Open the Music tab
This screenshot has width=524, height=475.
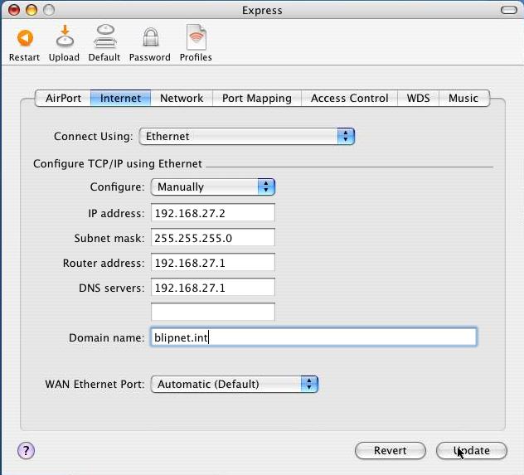coord(463,98)
